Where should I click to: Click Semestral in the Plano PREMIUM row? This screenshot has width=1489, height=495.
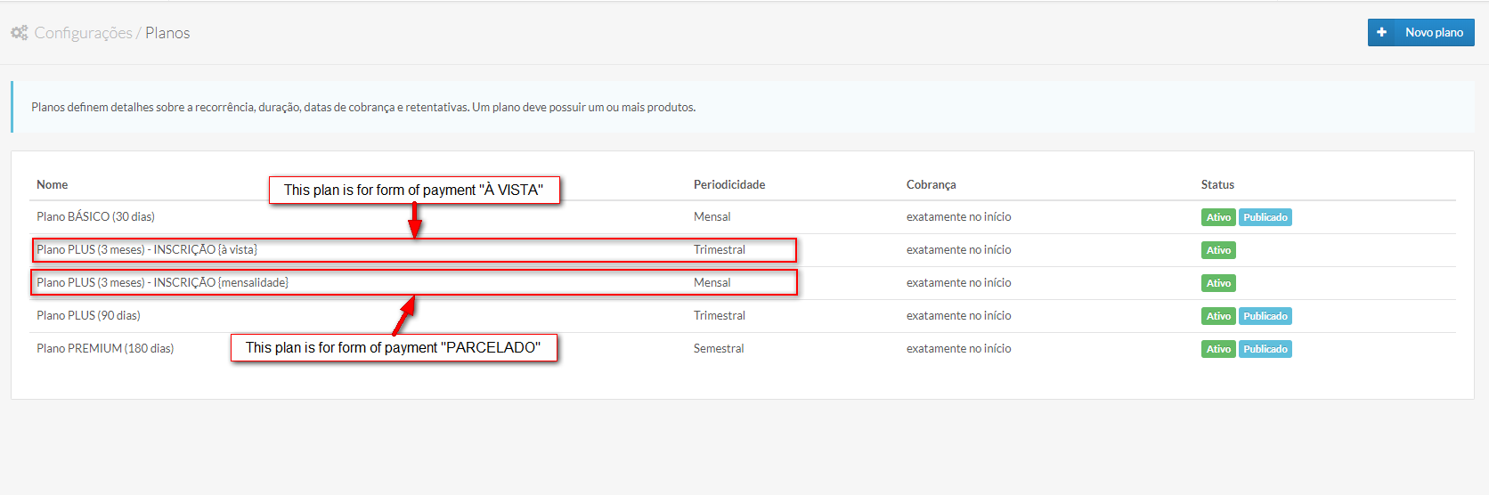point(718,349)
